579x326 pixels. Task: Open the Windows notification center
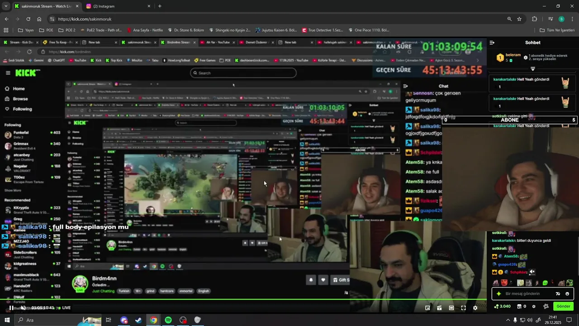(570, 320)
